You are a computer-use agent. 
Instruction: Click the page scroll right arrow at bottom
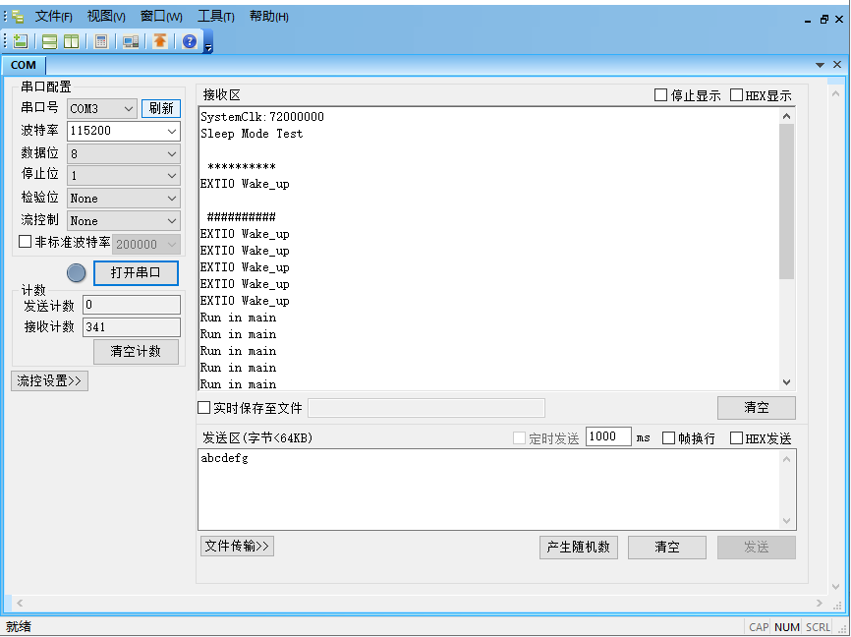tap(820, 603)
